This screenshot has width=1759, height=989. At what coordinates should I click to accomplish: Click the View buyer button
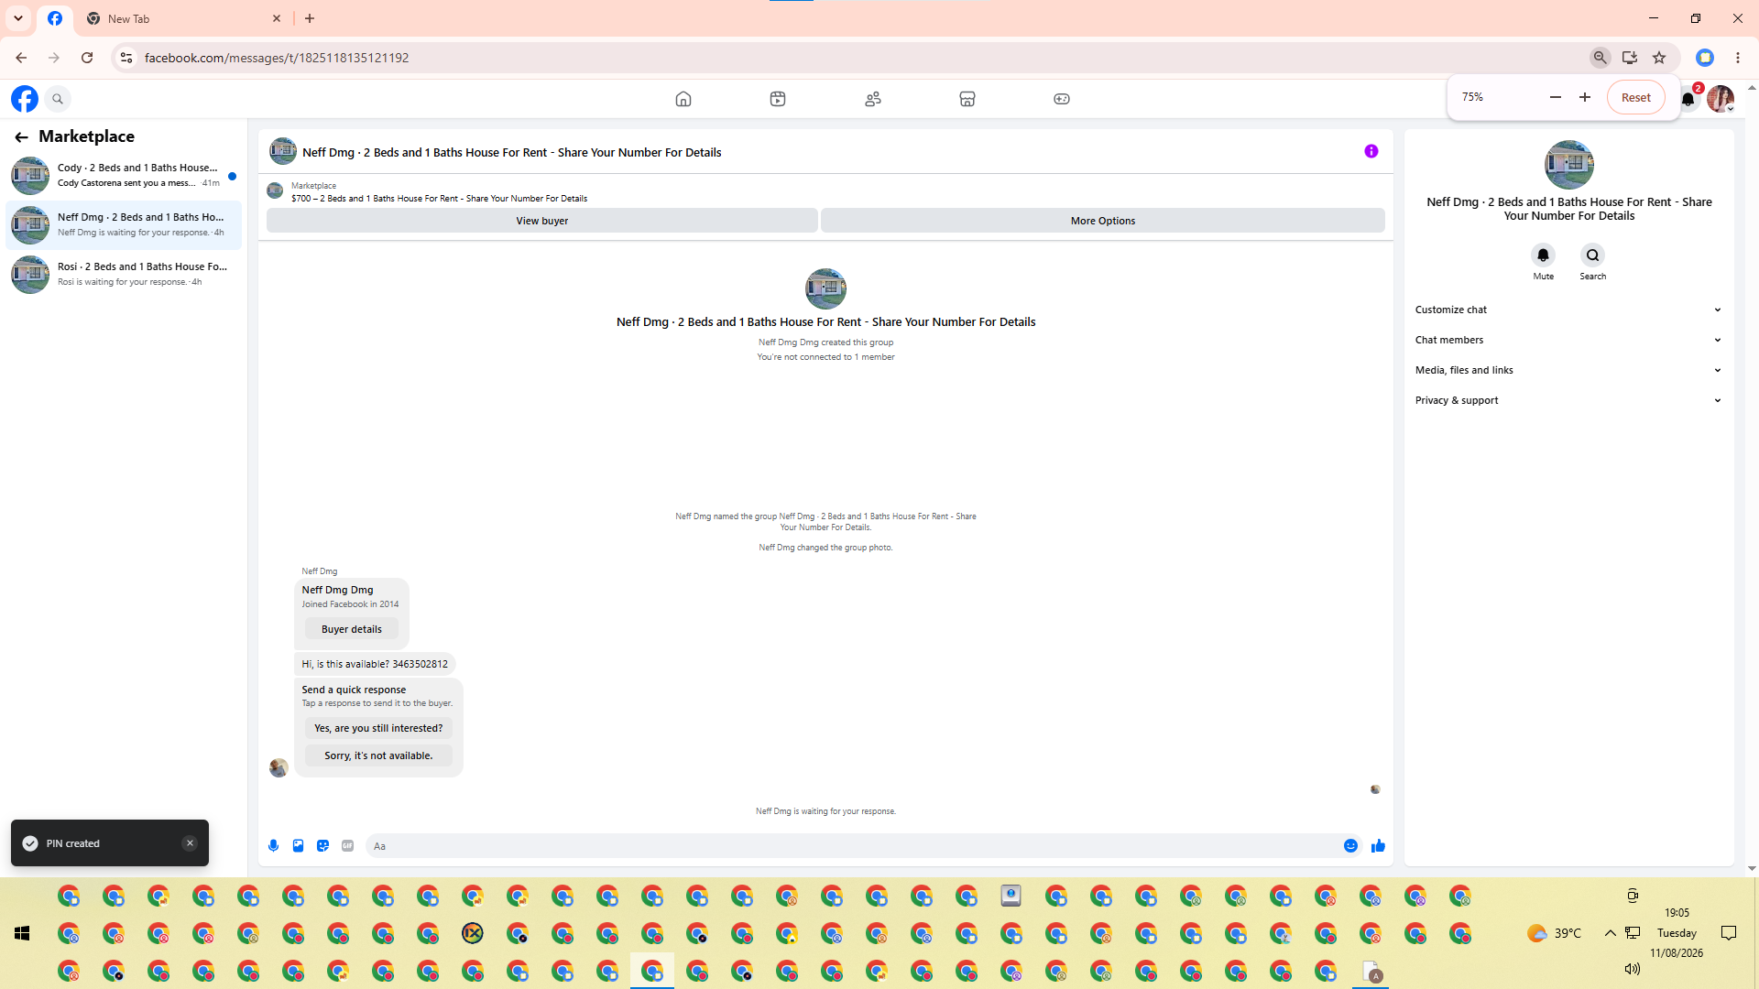click(542, 221)
